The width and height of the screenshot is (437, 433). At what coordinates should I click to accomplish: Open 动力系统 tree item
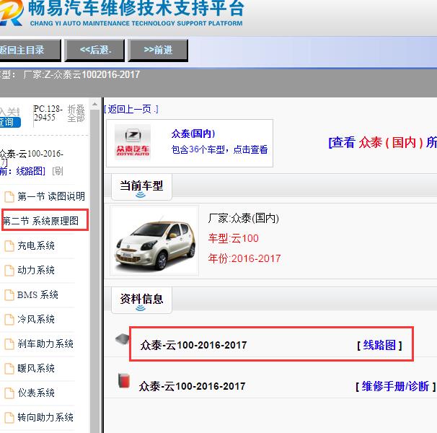tap(36, 270)
